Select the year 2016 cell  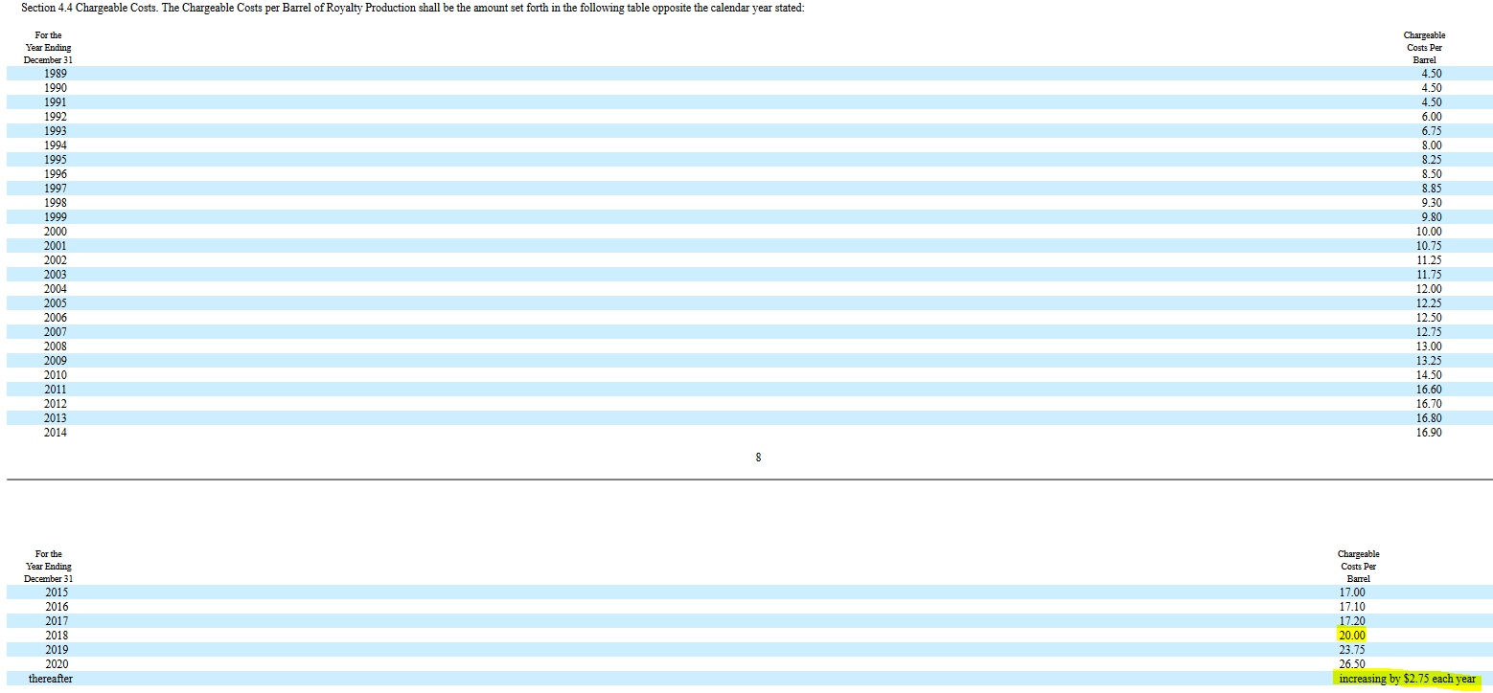point(56,606)
